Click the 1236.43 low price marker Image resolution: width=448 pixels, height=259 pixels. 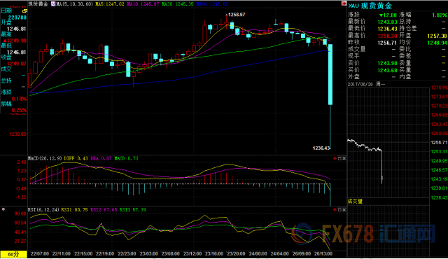321,148
